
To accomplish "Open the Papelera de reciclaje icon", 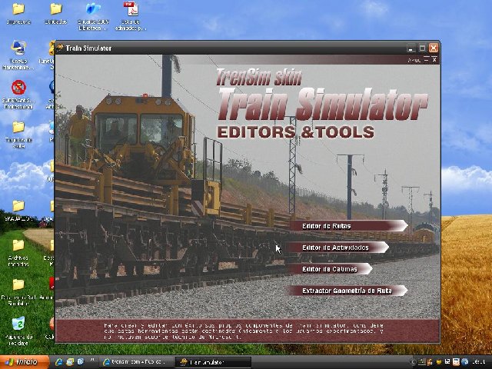I will (x=18, y=324).
